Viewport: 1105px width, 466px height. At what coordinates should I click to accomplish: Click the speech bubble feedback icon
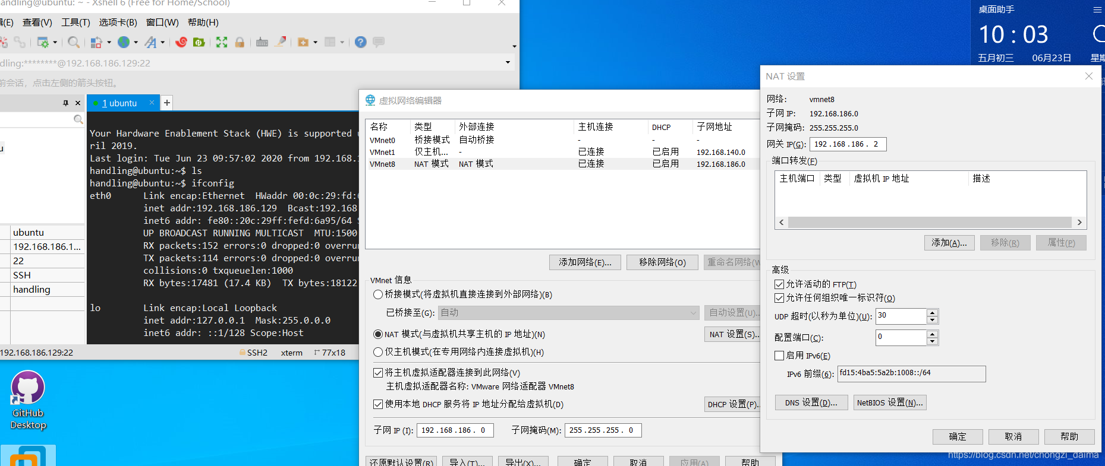click(x=379, y=42)
